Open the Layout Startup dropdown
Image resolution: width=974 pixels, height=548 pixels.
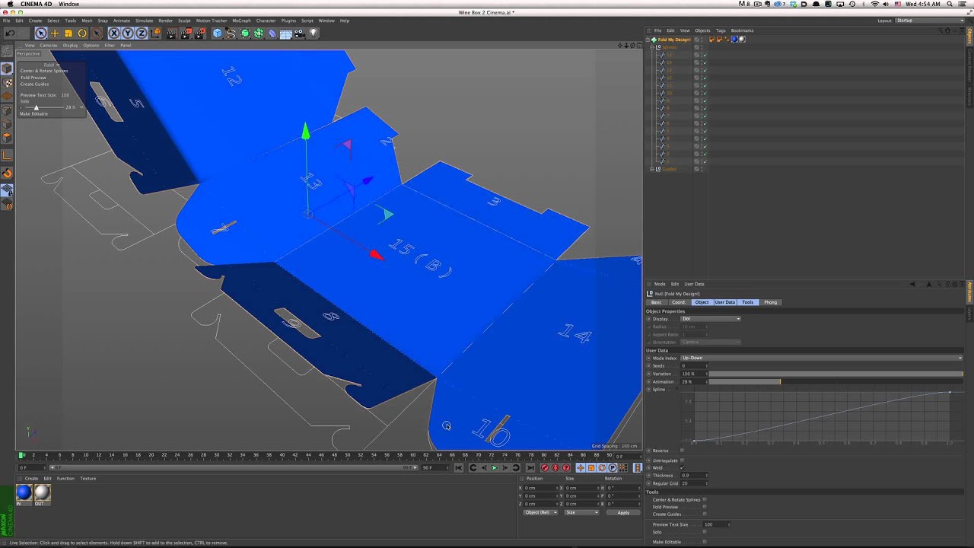929,21
